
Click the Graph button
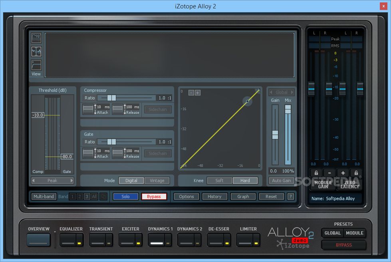(243, 196)
